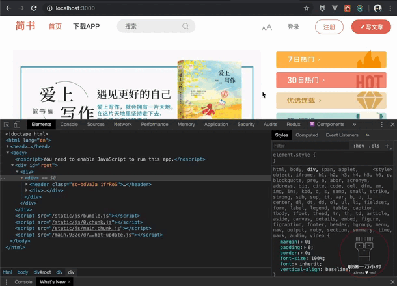Switch to the Computed styles tab
Image resolution: width=397 pixels, height=286 pixels.
(307, 135)
